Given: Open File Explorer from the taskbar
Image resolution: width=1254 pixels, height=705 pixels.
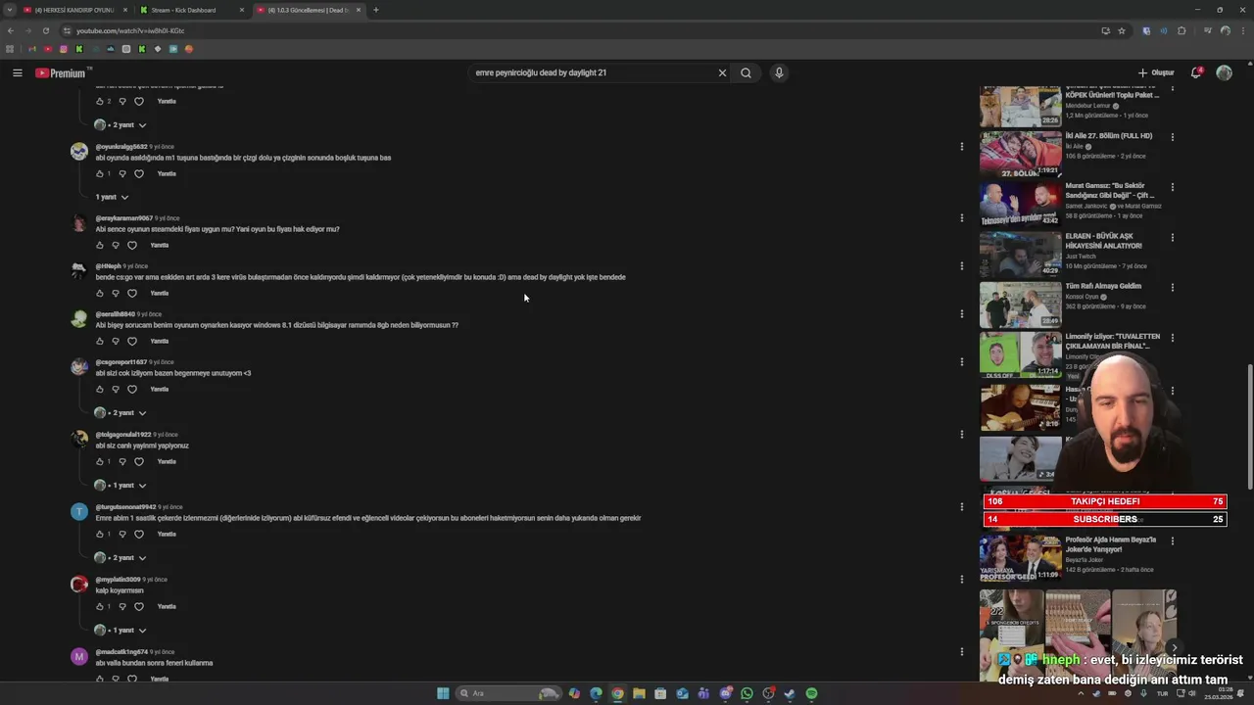Looking at the screenshot, I should 639,693.
